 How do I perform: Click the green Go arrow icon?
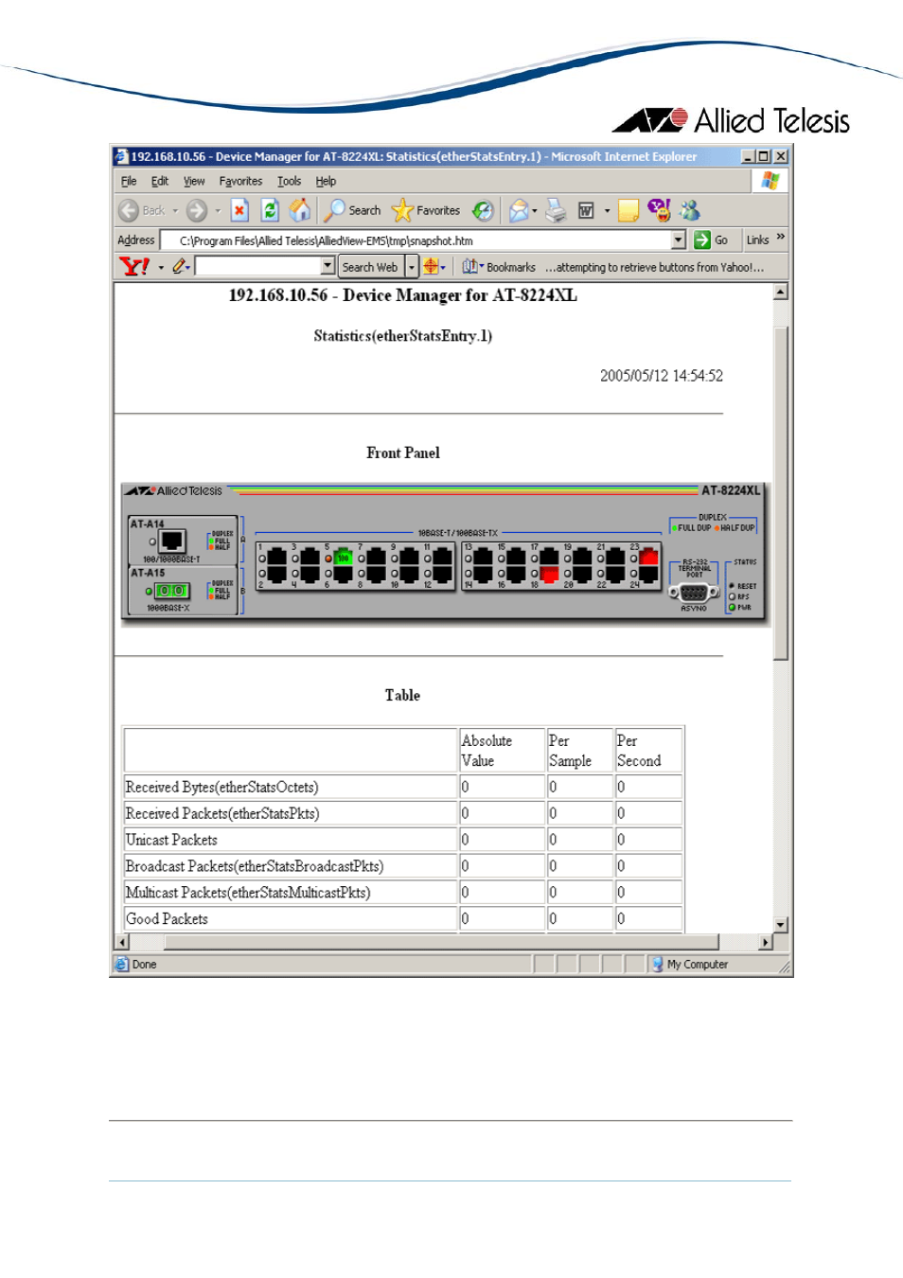[x=702, y=240]
